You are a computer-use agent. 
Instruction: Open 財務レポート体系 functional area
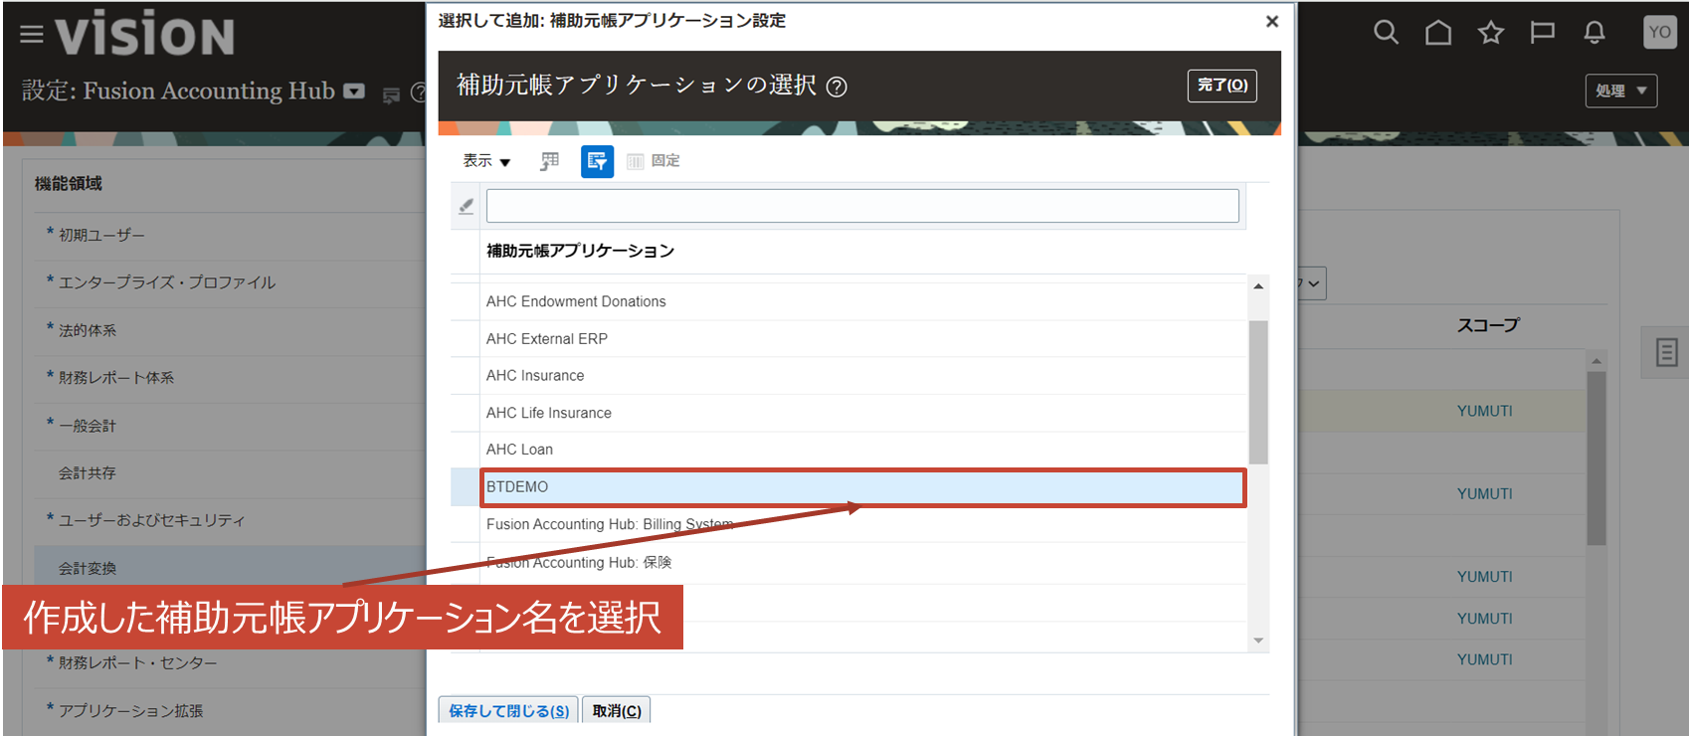click(116, 378)
